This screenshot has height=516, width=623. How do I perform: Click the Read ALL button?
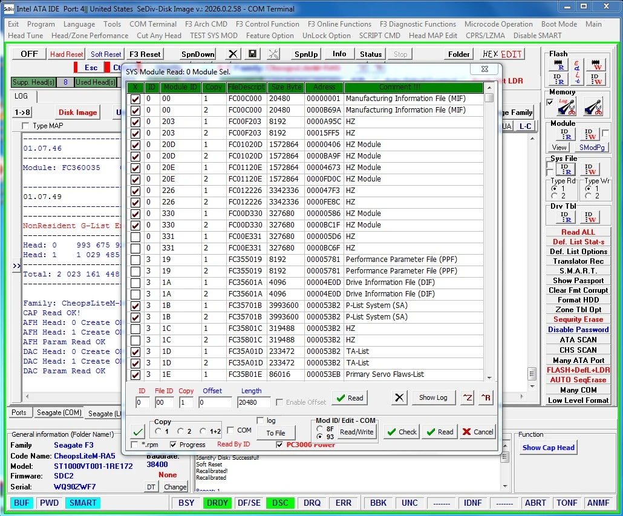tap(578, 232)
